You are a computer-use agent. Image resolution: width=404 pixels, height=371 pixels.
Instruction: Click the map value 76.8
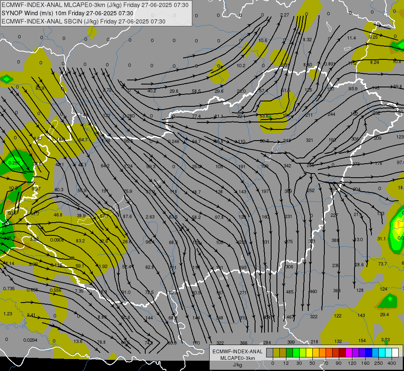point(101,342)
